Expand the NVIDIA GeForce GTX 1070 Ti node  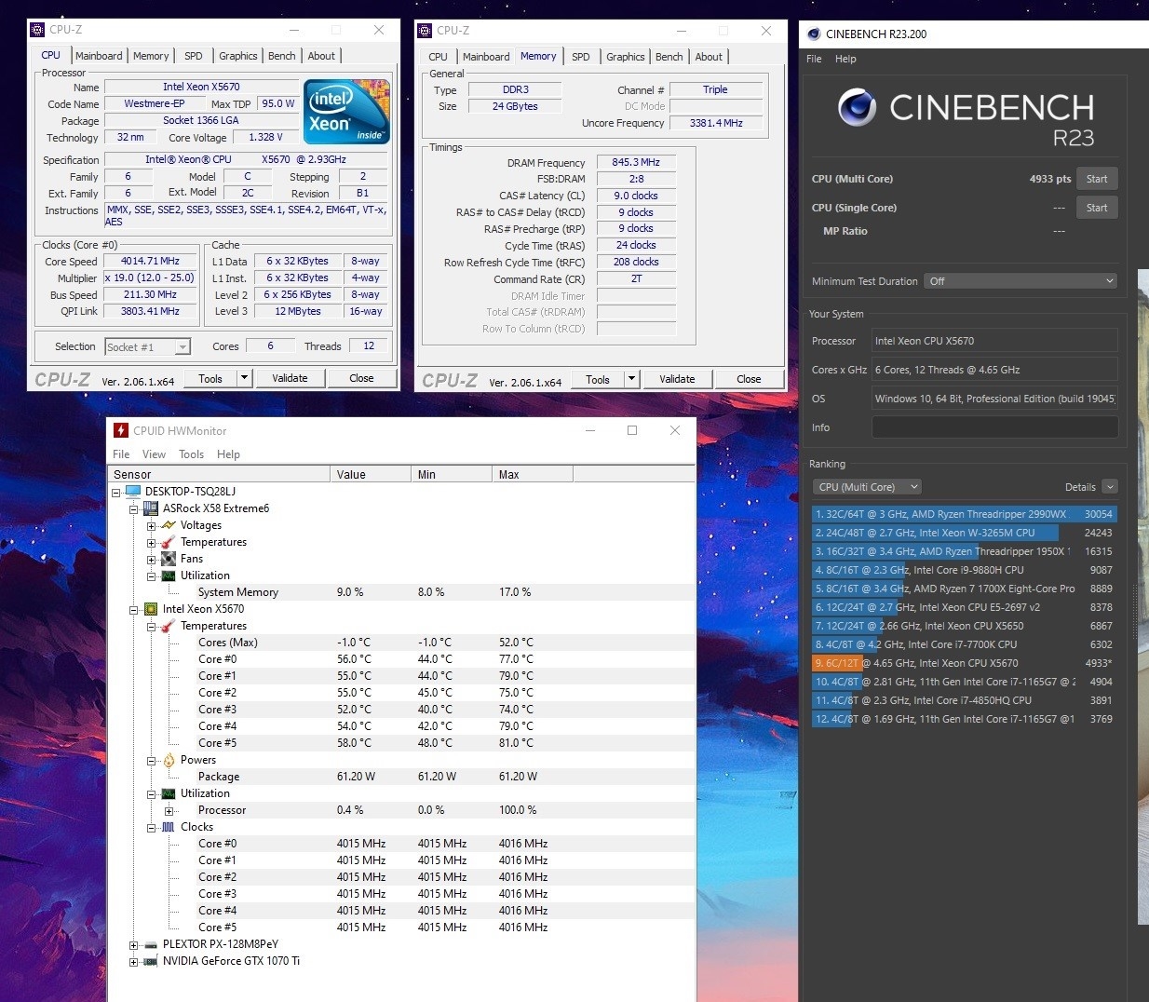click(133, 961)
